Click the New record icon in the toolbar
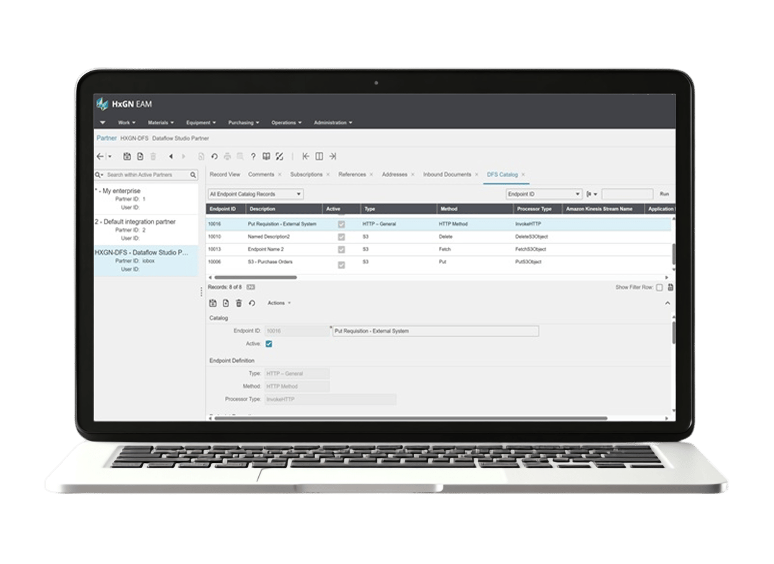774x564 pixels. (x=141, y=156)
